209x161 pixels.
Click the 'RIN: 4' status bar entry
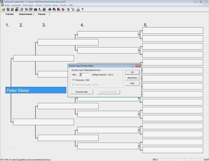click(155, 160)
